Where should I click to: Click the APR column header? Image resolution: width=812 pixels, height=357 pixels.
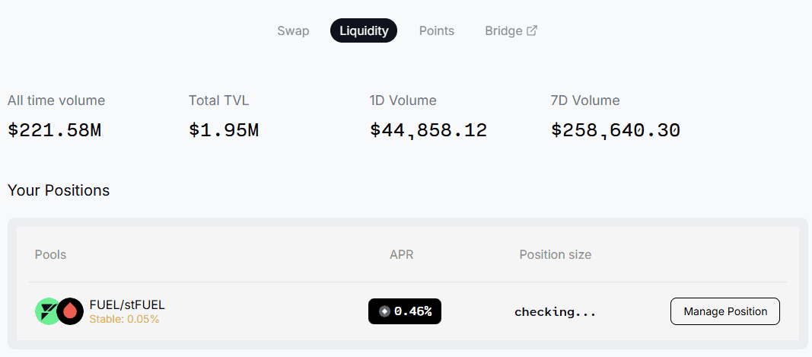402,254
